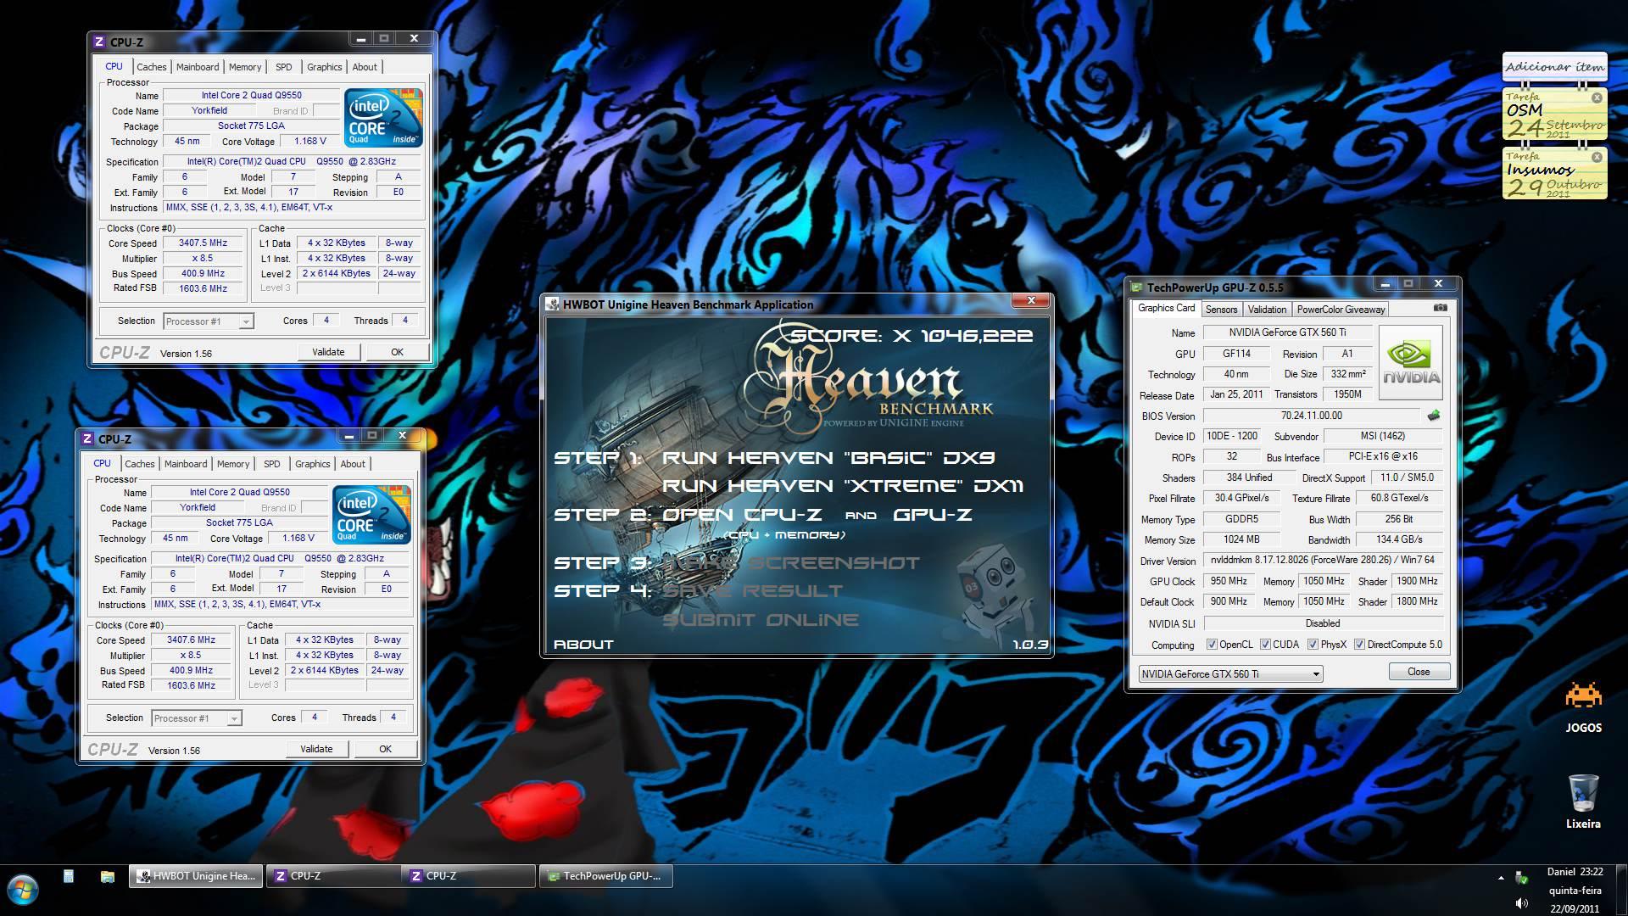Click Save Result in Heaven step 4
Screen dimensions: 1628x916
[x=752, y=591]
